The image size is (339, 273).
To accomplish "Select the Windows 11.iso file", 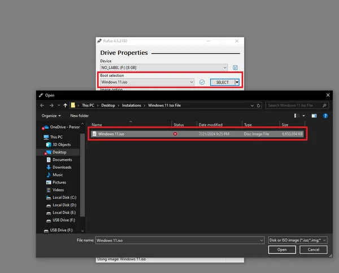I will point(197,134).
